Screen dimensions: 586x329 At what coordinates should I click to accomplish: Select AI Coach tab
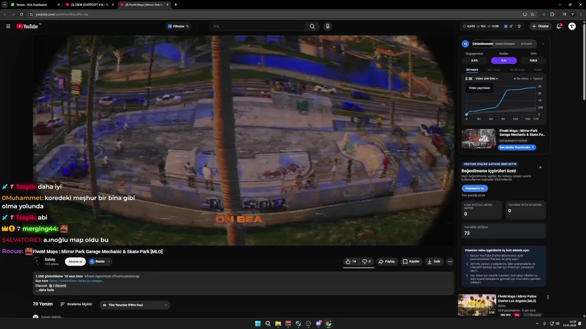point(526,44)
